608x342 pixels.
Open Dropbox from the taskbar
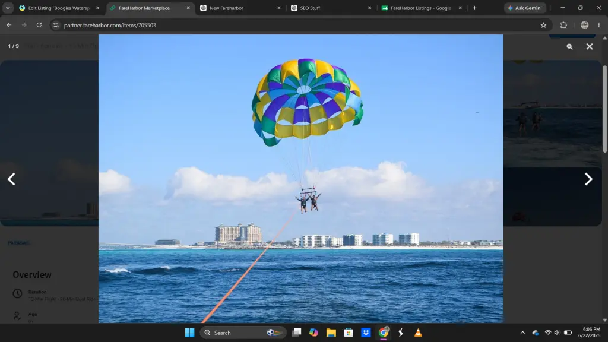point(366,332)
